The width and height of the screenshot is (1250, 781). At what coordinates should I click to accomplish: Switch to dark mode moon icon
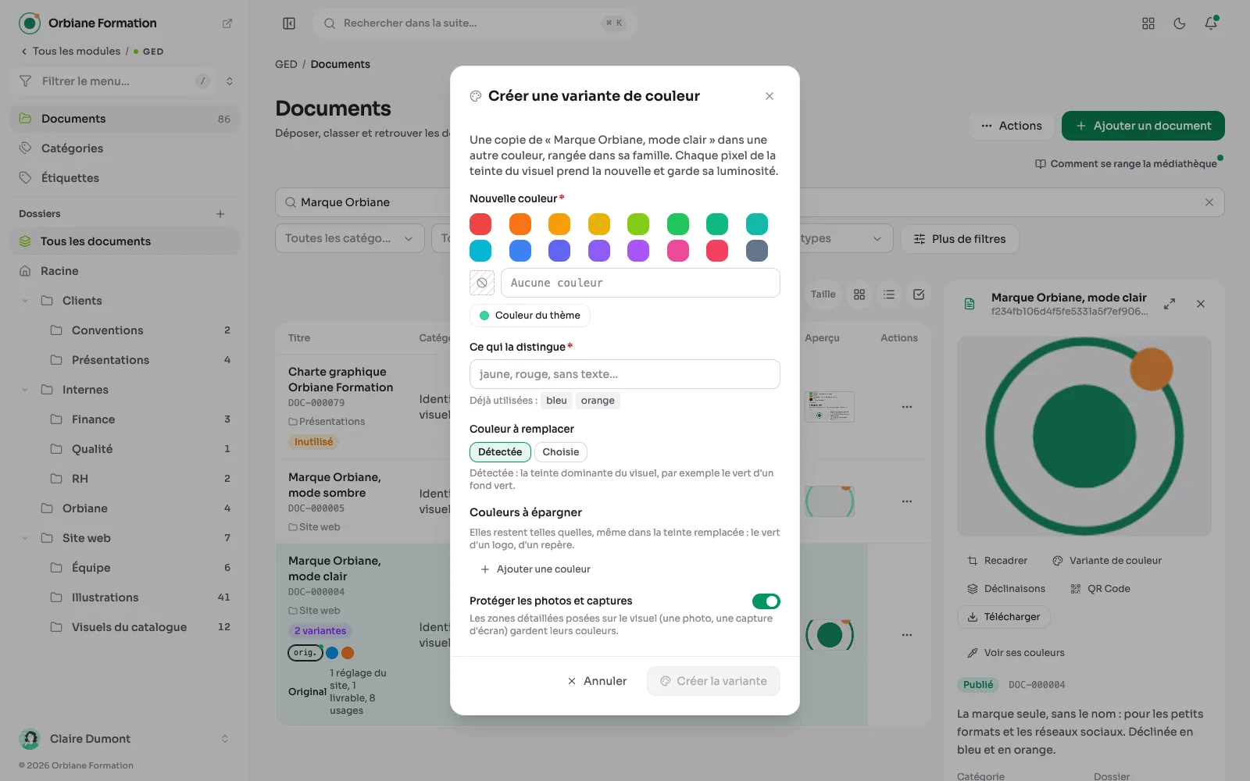point(1180,23)
